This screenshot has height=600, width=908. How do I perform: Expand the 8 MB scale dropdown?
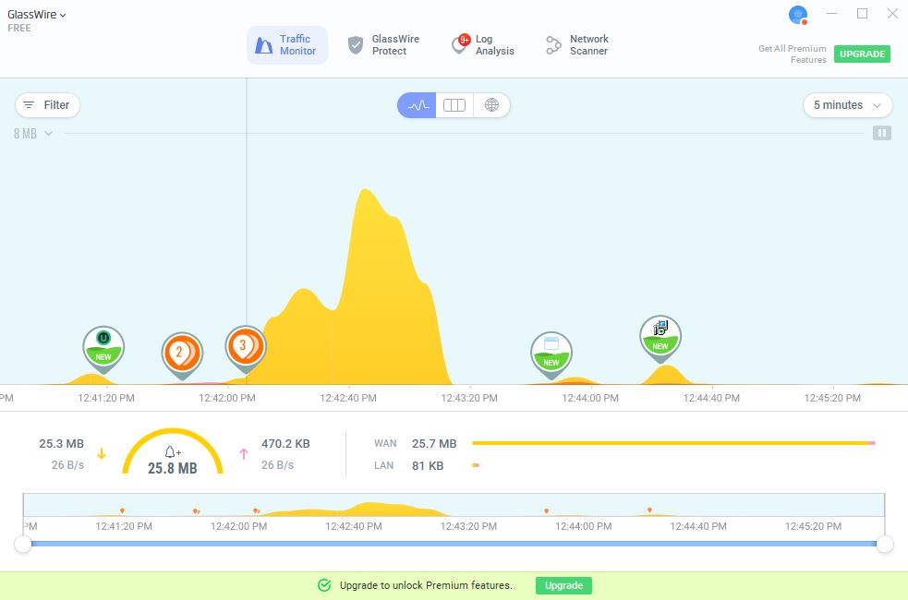pyautogui.click(x=33, y=134)
